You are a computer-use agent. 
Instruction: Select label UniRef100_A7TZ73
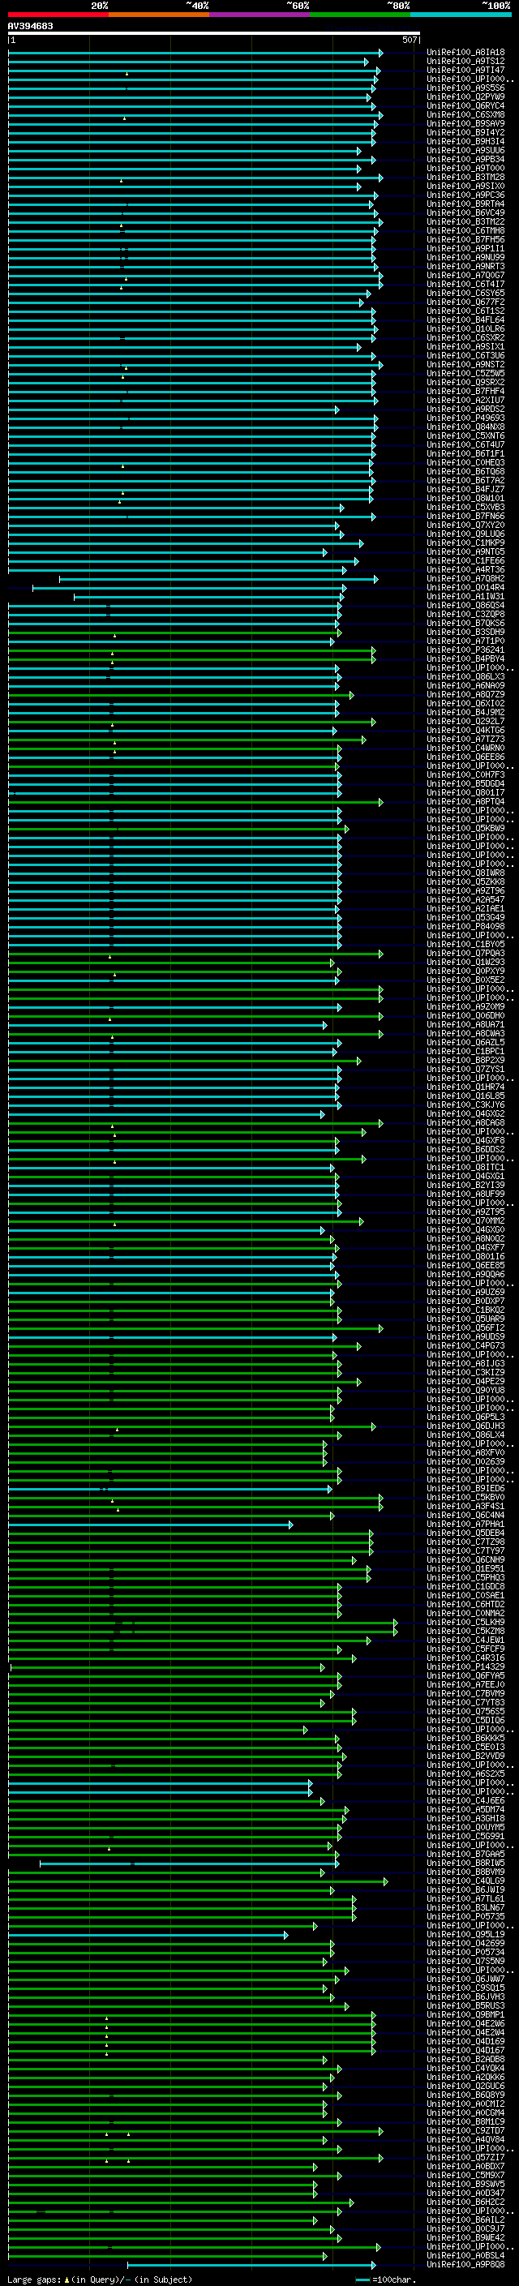click(465, 740)
